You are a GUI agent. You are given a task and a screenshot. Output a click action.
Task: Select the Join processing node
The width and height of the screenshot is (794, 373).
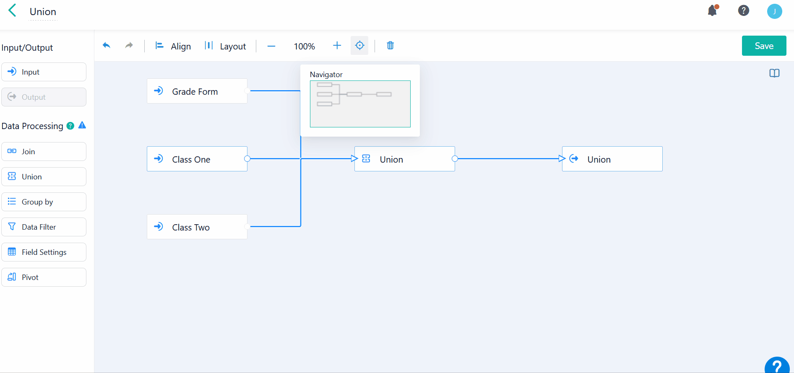click(x=44, y=152)
